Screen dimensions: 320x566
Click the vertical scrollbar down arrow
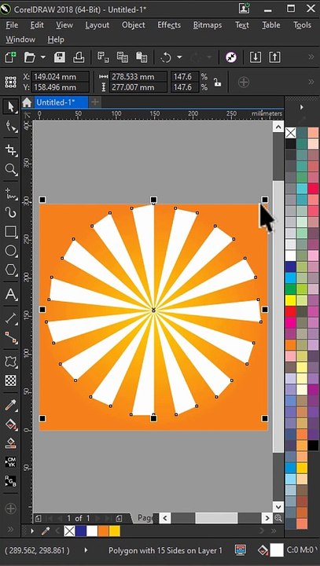278,506
